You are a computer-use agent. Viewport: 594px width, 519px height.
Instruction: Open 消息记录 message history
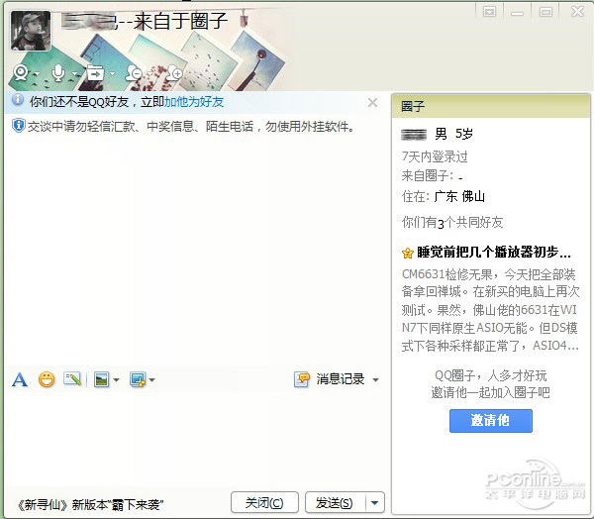(330, 379)
